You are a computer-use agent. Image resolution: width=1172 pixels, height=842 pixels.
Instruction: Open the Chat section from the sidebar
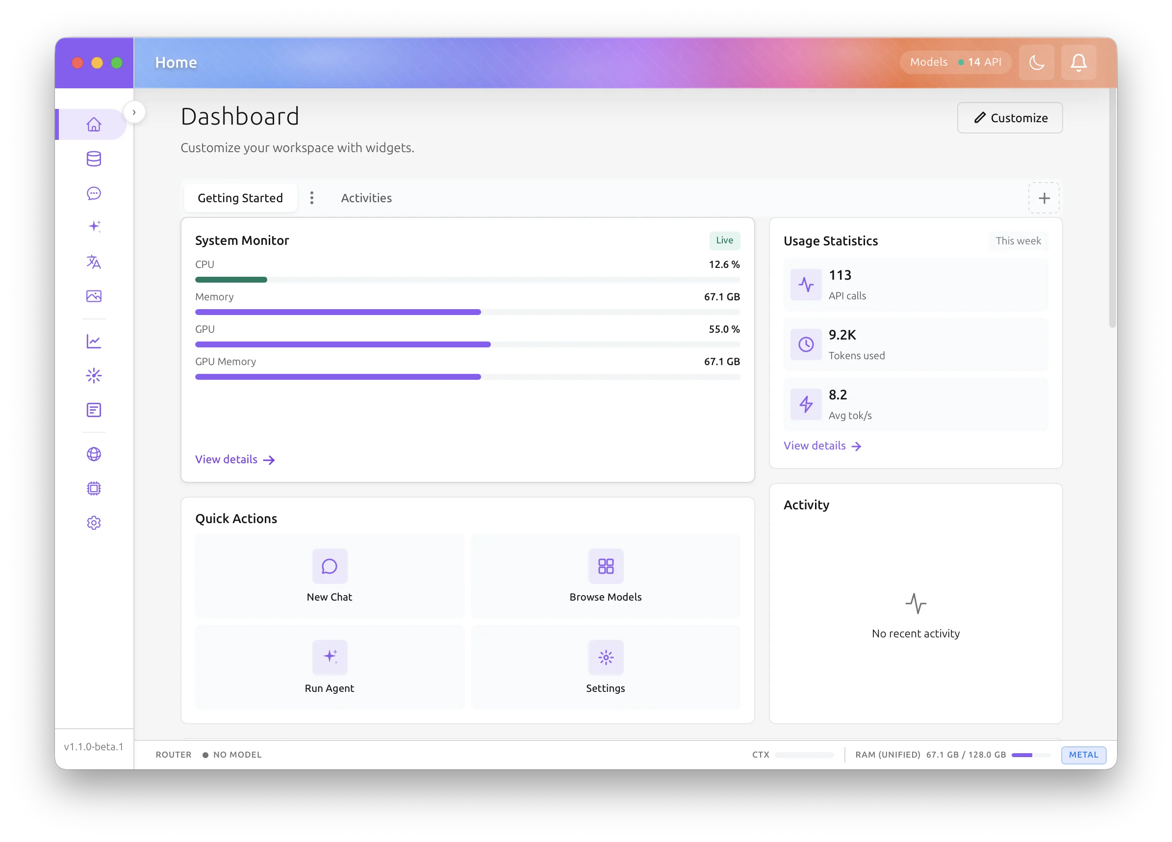pos(94,193)
